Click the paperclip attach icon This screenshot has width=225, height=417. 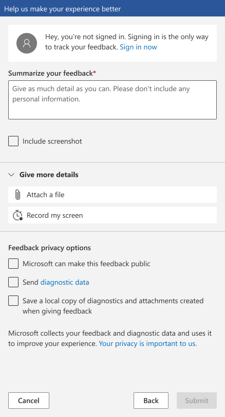coord(17,195)
